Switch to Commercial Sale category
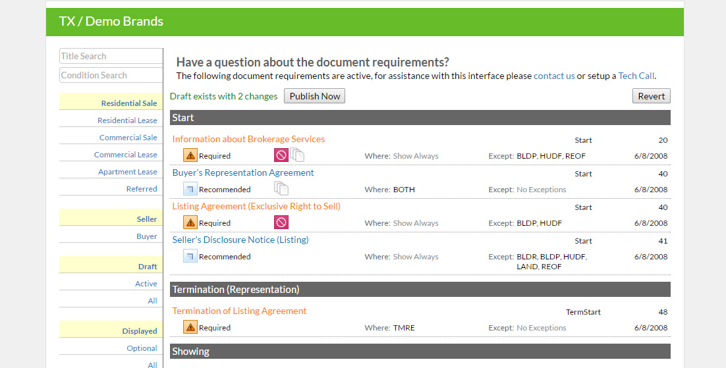Screen dimensions: 726x368 [x=128, y=138]
